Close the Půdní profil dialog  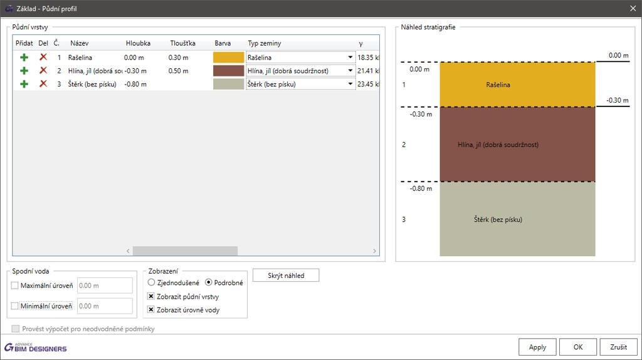(x=633, y=8)
